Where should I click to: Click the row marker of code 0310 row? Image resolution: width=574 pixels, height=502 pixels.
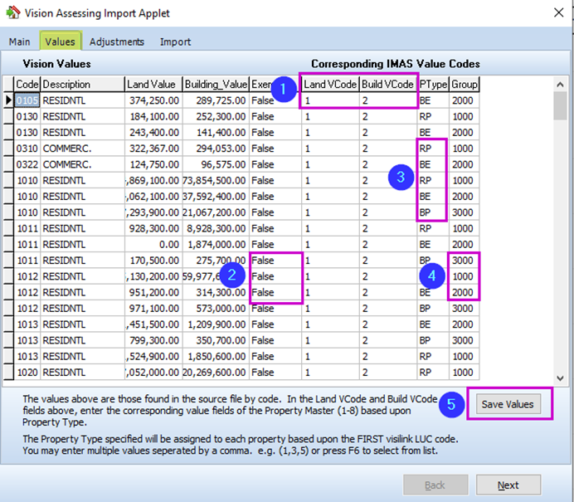pyautogui.click(x=8, y=149)
